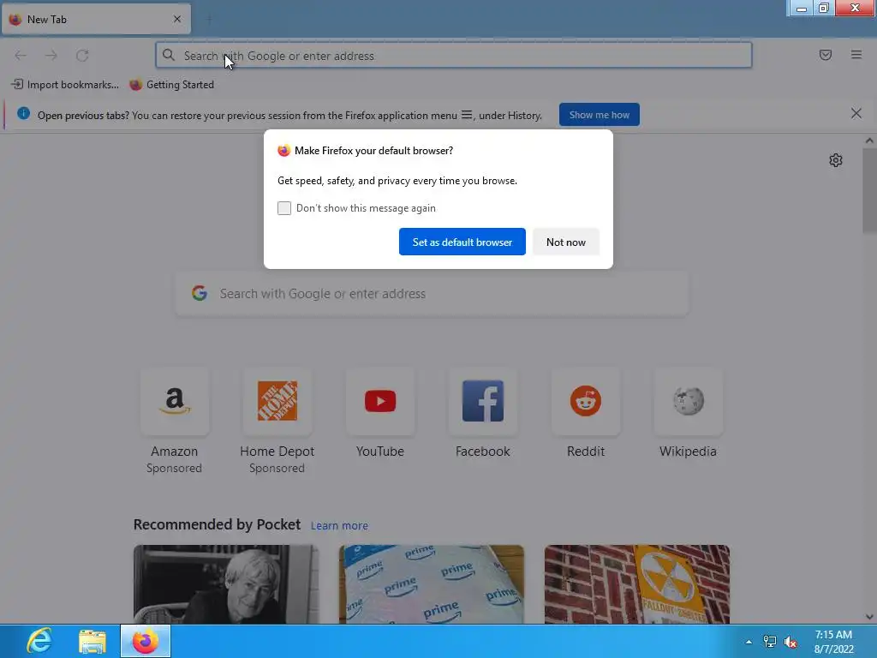877x658 pixels.
Task: Click the page Google search box
Action: pyautogui.click(x=432, y=294)
